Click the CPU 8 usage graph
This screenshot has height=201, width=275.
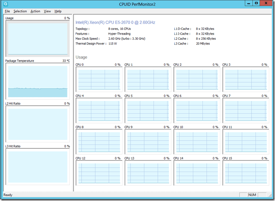(99, 142)
